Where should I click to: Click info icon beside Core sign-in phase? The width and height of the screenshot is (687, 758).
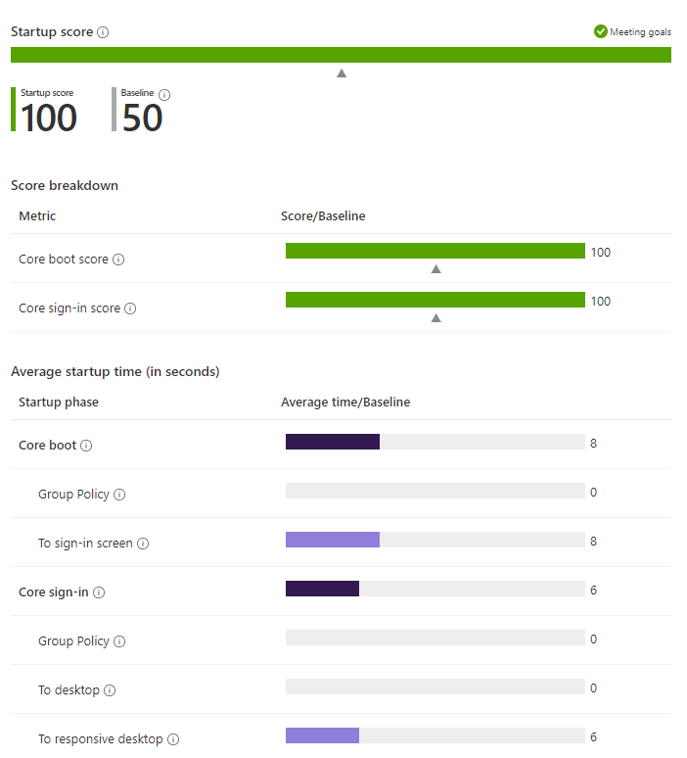99,592
